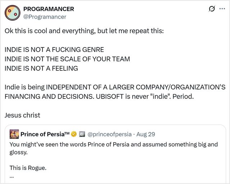Click the Grok explain-post icon

tap(212, 9)
